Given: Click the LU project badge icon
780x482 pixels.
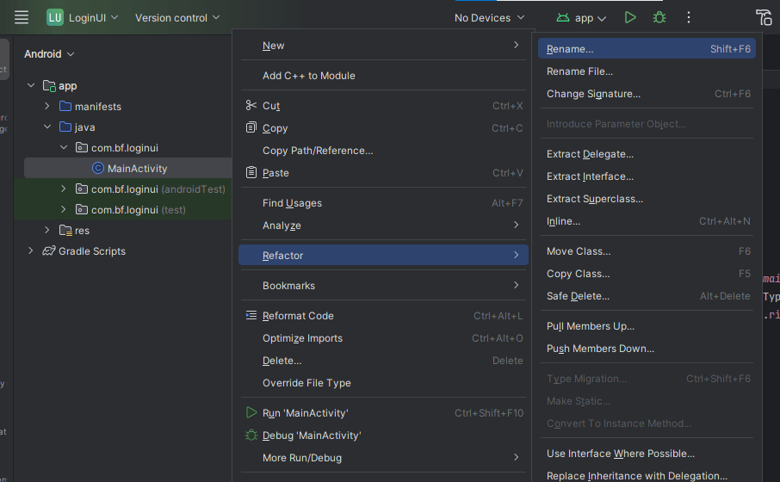Looking at the screenshot, I should (x=55, y=17).
